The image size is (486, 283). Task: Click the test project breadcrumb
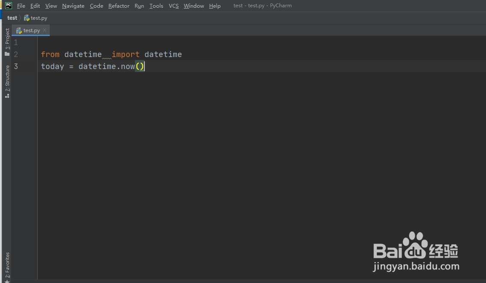(12, 18)
